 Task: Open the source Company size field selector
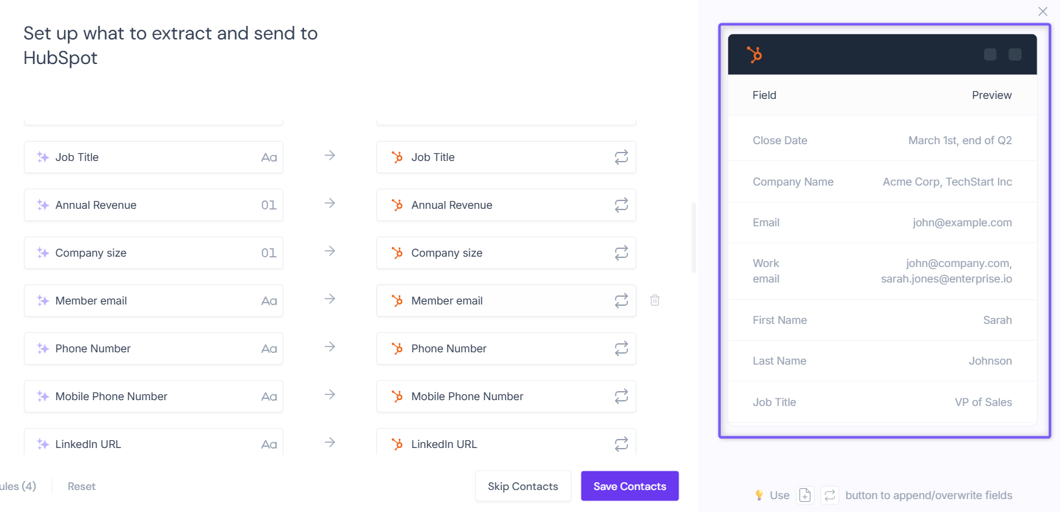pos(153,253)
